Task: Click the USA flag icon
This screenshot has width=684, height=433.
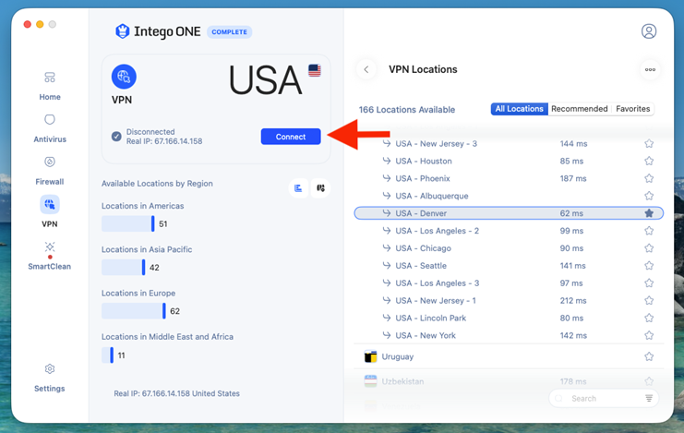Action: 315,70
